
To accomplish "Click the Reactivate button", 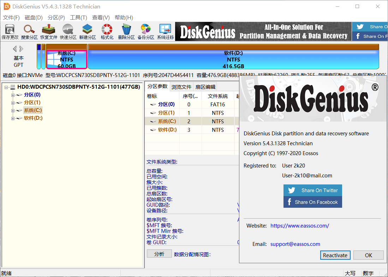I will [x=335, y=255].
